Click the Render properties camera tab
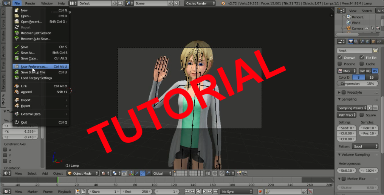 [350, 41]
